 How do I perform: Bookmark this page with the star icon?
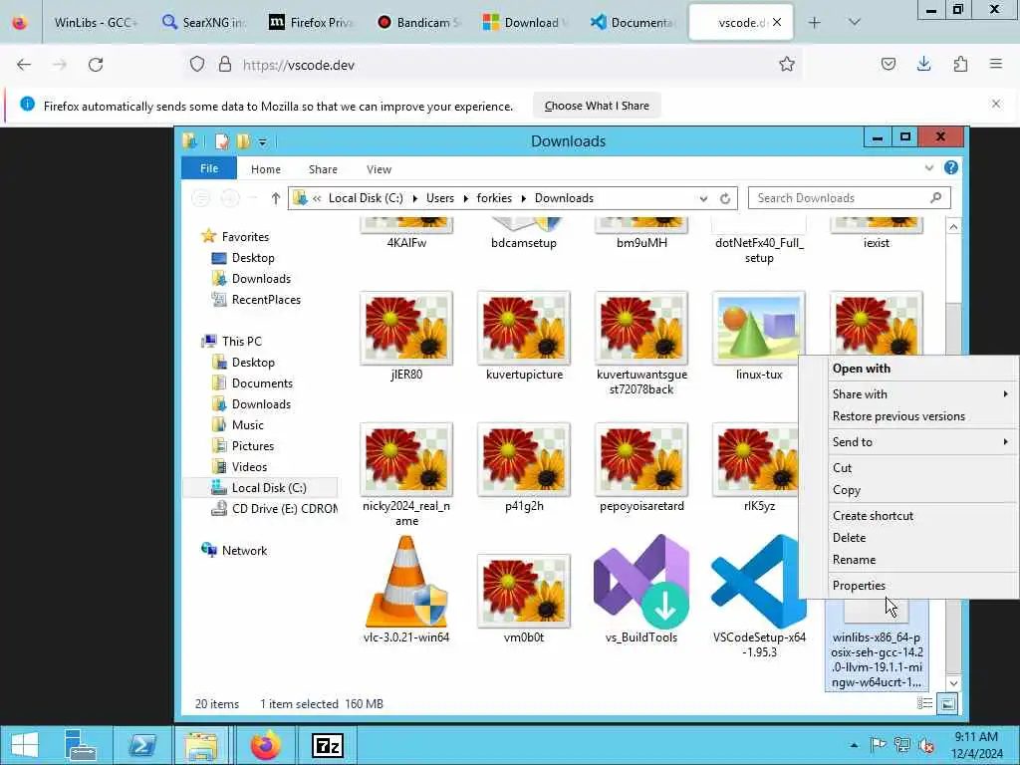(787, 64)
